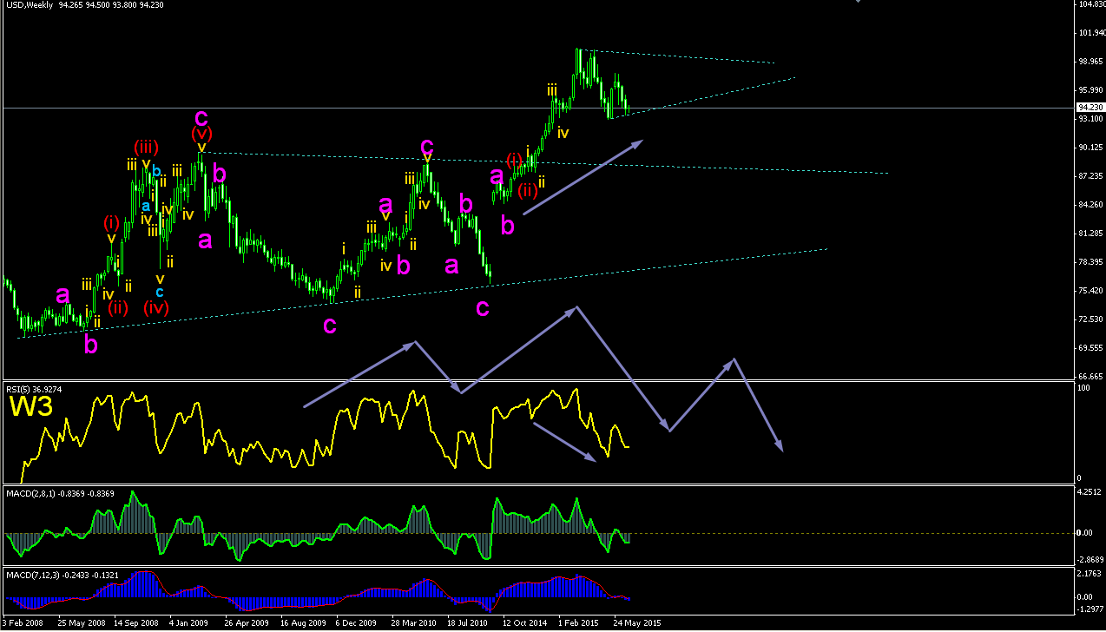Select the red (iv) wave label
Image resolution: width=1106 pixels, height=632 pixels.
156,306
